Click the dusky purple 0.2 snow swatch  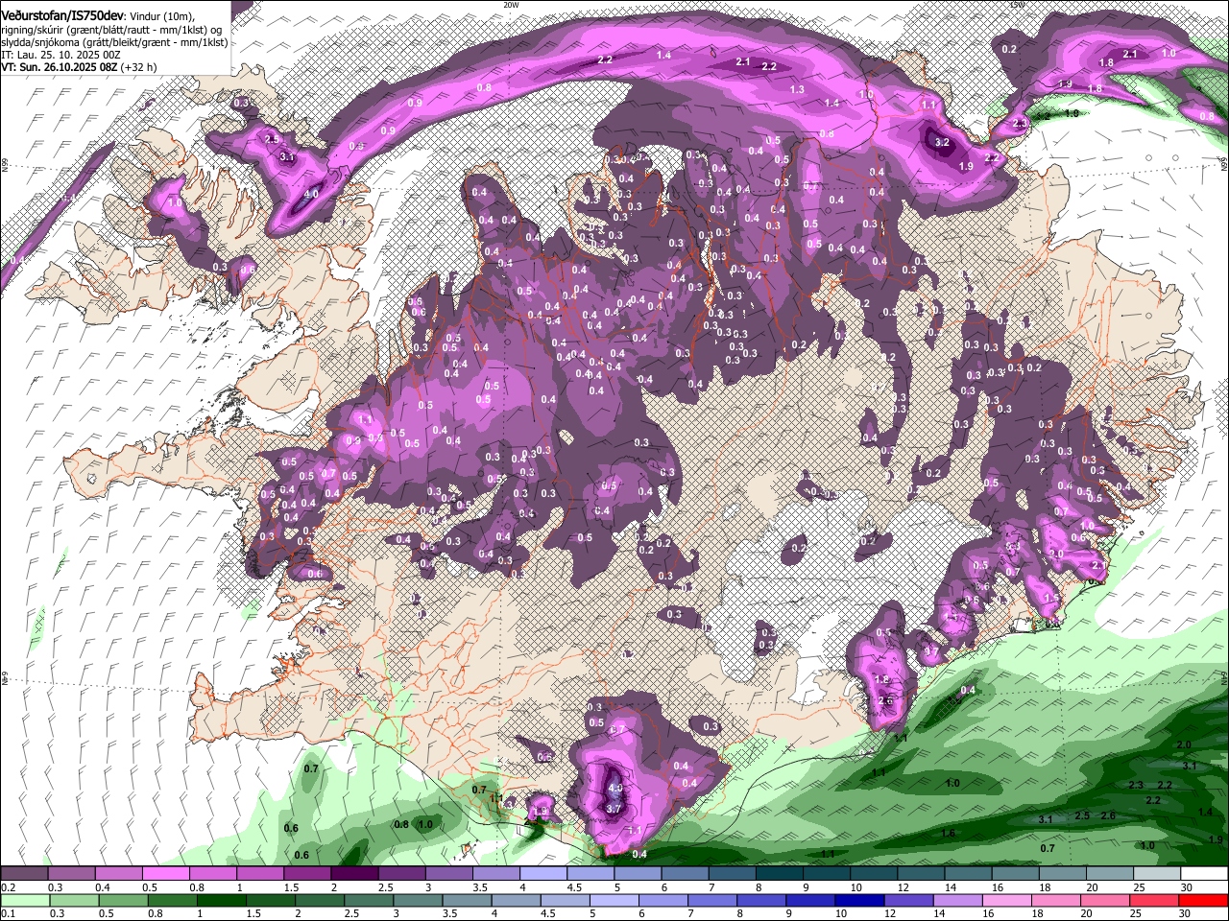click(24, 874)
